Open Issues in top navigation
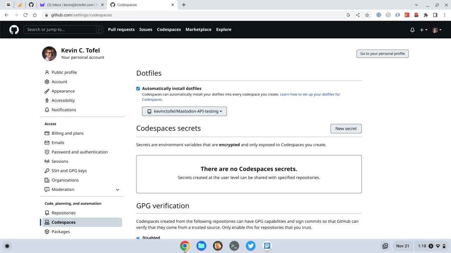The image size is (451, 253). [x=146, y=30]
